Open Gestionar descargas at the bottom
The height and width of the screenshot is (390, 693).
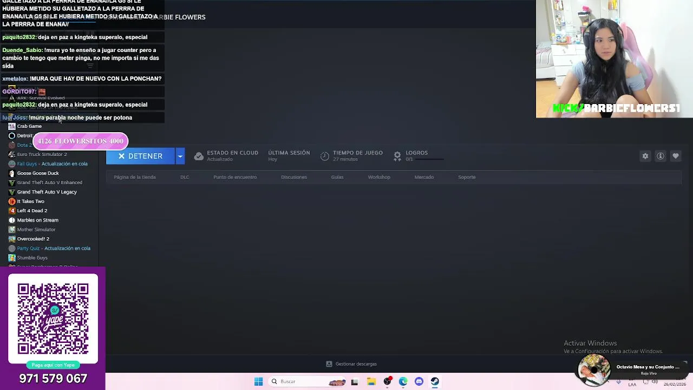[x=356, y=364]
